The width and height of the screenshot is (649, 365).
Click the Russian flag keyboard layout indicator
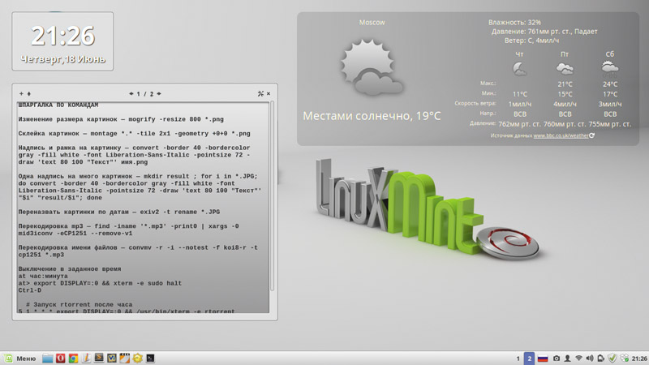[543, 359]
